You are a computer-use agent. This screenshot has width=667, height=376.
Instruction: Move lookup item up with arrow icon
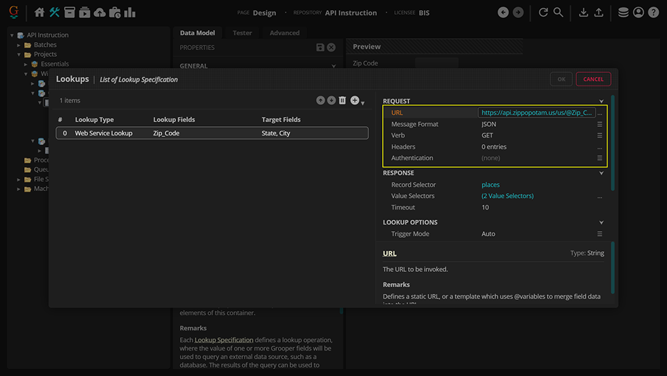coord(320,100)
